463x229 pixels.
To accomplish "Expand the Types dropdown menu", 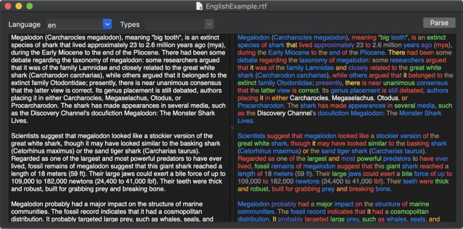I will coord(209,24).
